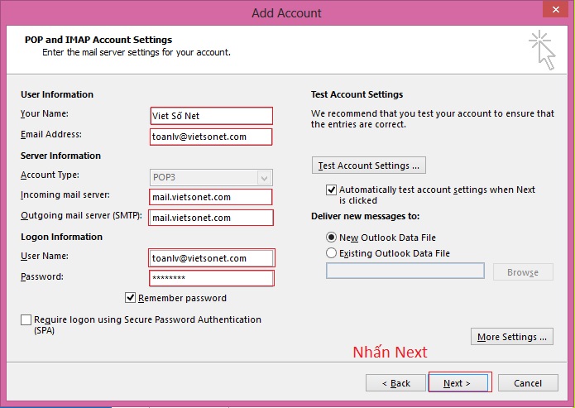Select the Password input field

click(211, 278)
